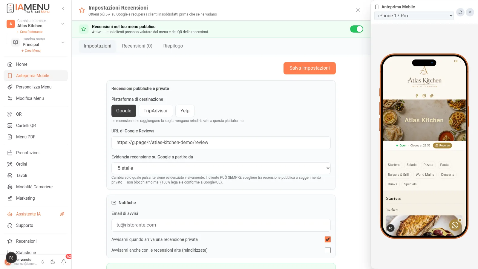This screenshot has width=478, height=269.
Task: Toggle dark mode with the moon icon
Action: 53,262
